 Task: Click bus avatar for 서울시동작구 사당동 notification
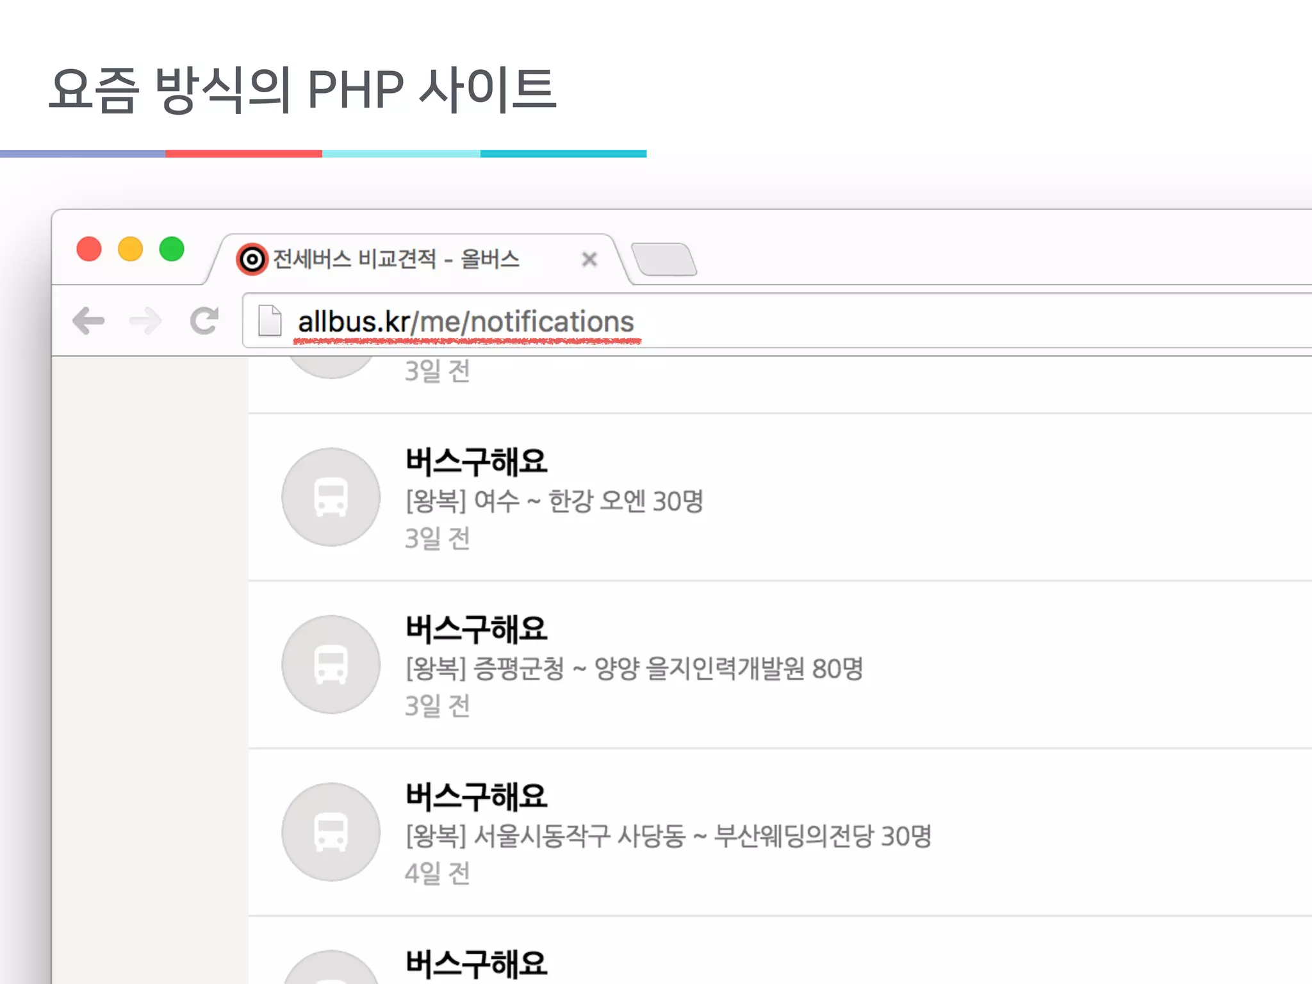(331, 832)
